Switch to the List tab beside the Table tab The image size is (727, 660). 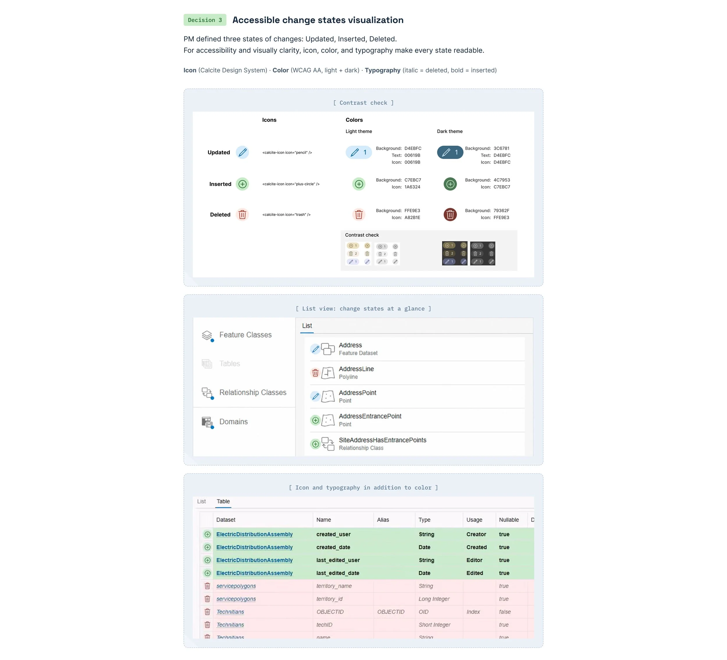pyautogui.click(x=202, y=502)
